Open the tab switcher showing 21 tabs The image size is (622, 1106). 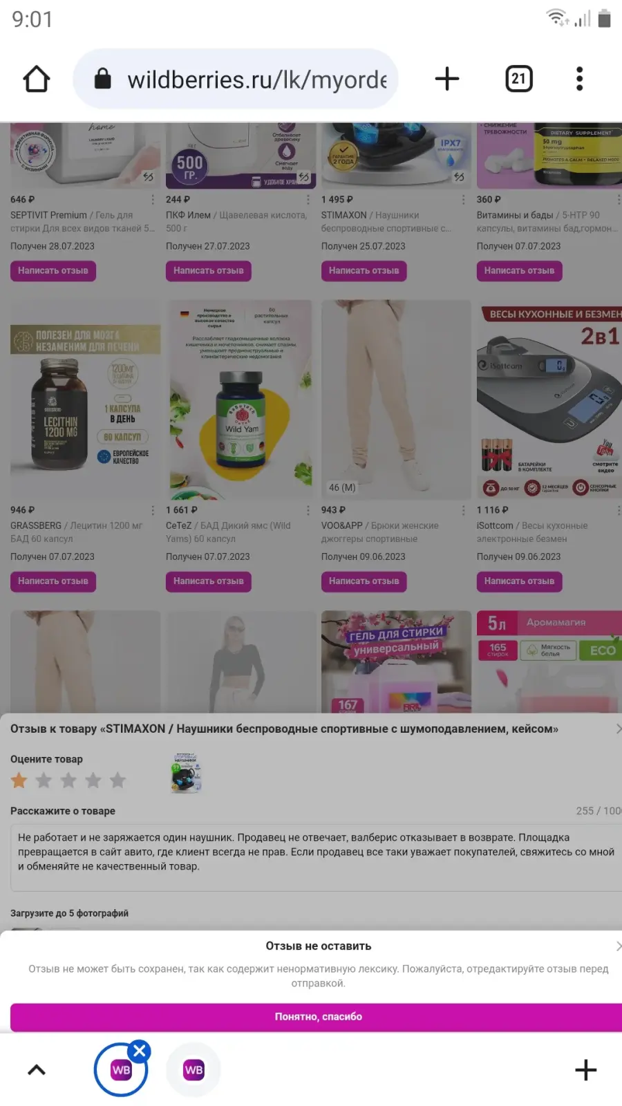pos(519,79)
